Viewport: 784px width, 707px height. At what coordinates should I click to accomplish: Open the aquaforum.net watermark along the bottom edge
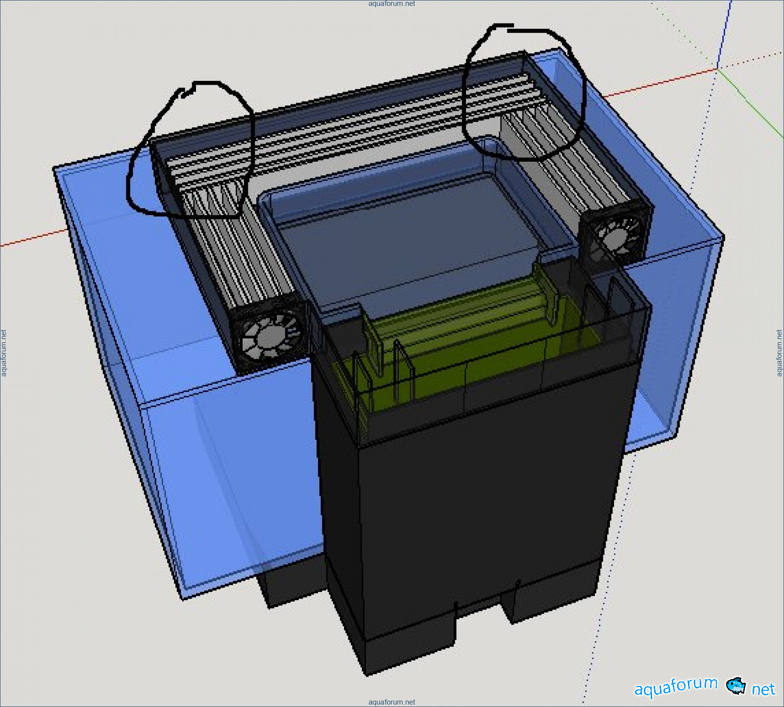(x=392, y=702)
